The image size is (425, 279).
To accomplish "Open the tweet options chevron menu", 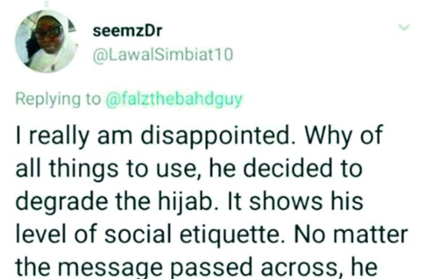I will tap(405, 28).
